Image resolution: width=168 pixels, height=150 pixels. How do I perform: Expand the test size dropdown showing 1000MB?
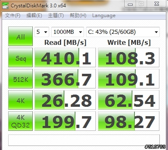coord(68,32)
